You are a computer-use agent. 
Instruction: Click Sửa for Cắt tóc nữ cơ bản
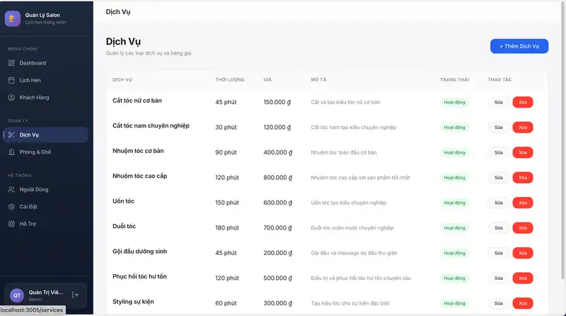pos(498,102)
